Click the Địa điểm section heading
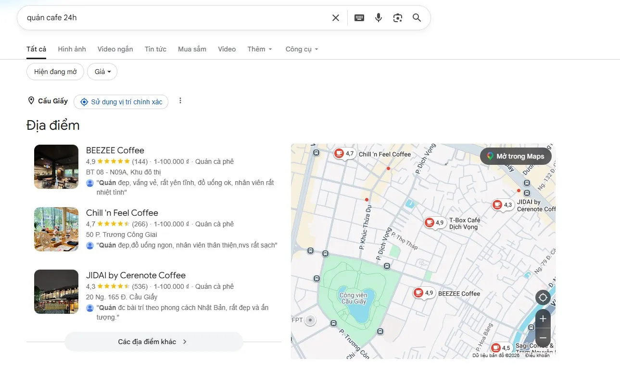This screenshot has height=371, width=620. 53,125
